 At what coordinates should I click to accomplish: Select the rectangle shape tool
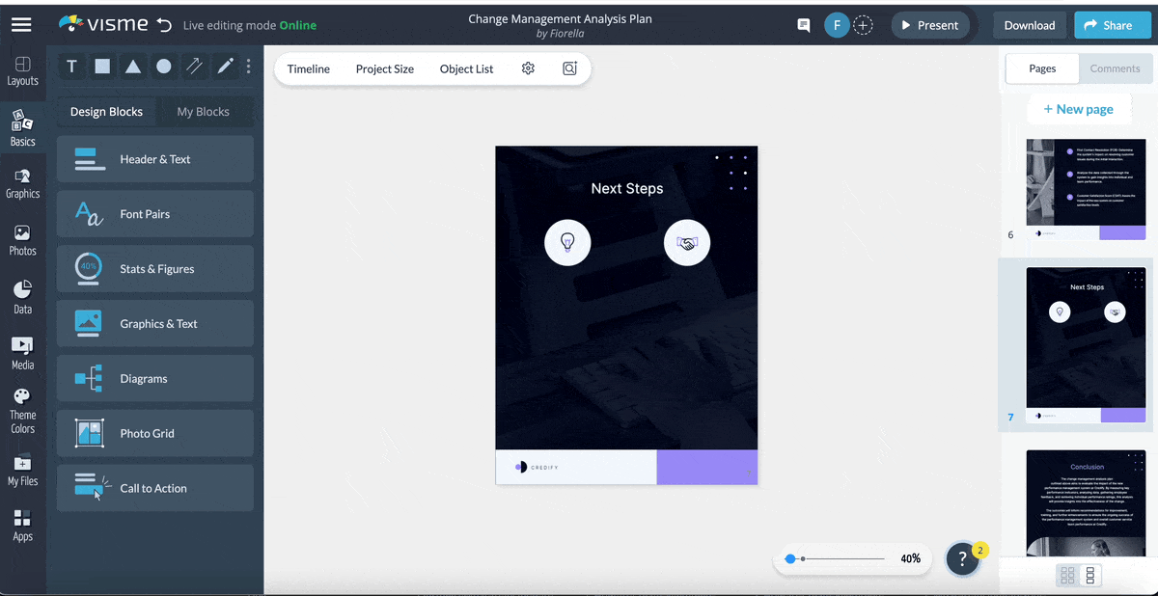(102, 67)
